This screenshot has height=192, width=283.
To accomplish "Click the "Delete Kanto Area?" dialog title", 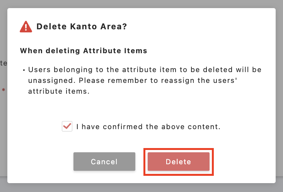I will (x=82, y=27).
